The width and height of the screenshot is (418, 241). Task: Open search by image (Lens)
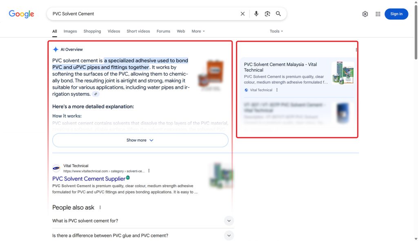(x=267, y=14)
